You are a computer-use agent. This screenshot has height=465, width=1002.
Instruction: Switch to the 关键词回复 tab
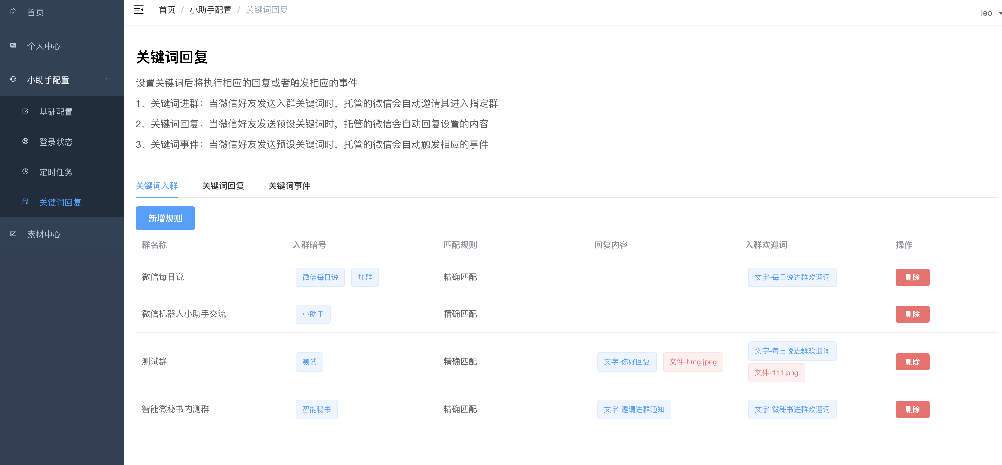click(223, 186)
